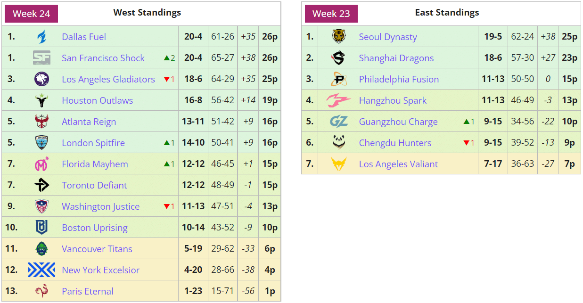Click the Houston Outlaws logo icon

(41, 100)
